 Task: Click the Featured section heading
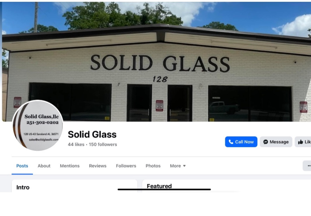click(x=159, y=186)
